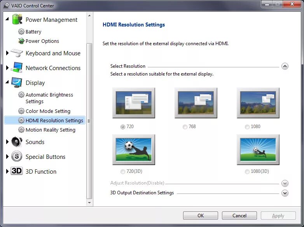
Task: Click the Special Buttons label
Action: 45,157
